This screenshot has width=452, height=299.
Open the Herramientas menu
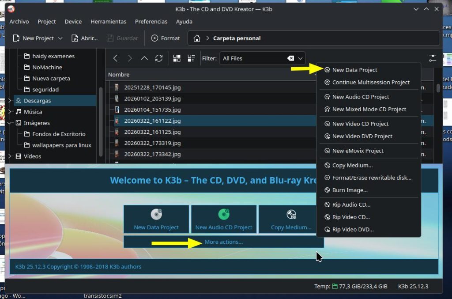click(x=109, y=22)
